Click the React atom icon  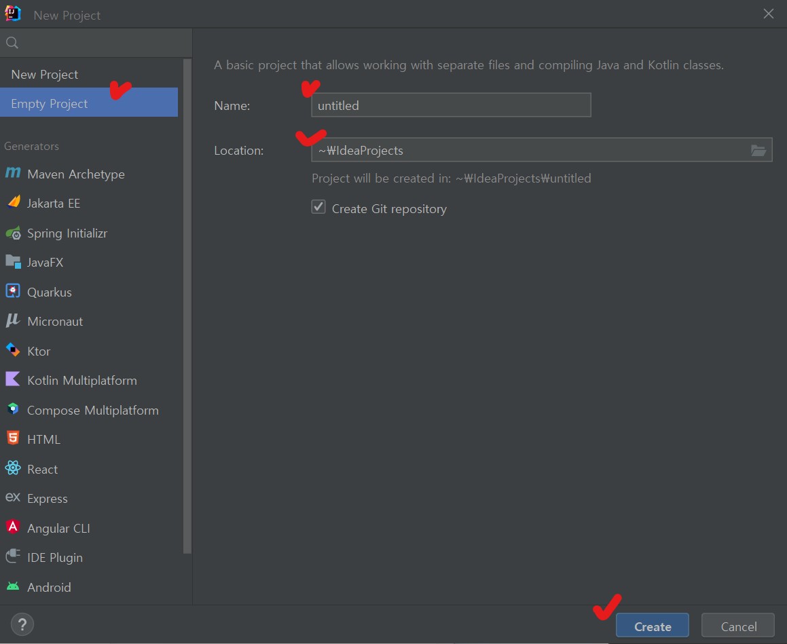13,468
